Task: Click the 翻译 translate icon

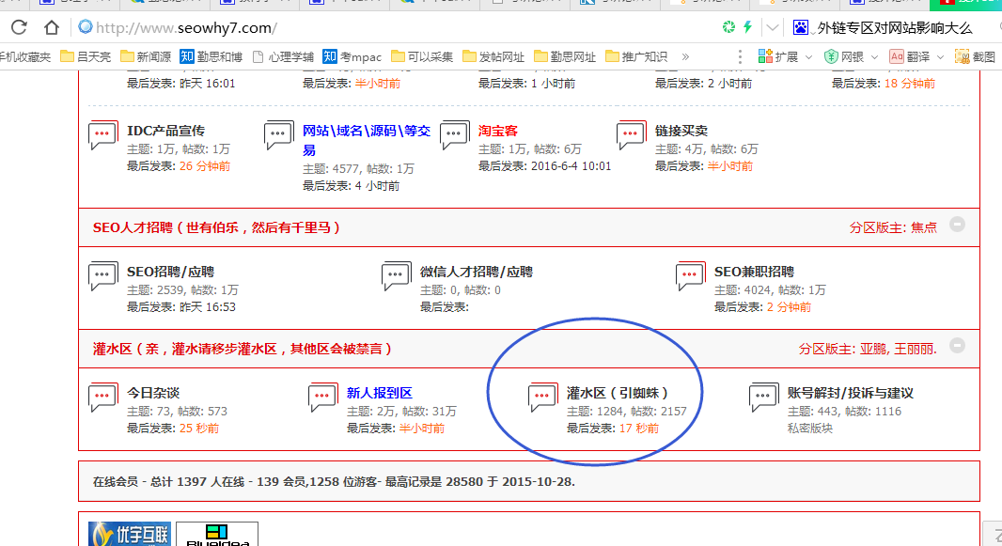Action: point(897,56)
